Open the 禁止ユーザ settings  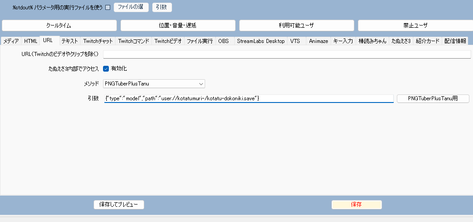(415, 26)
